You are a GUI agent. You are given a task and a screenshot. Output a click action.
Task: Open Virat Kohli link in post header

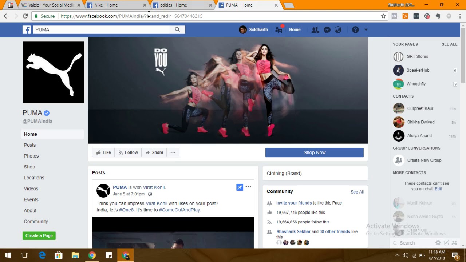[x=154, y=187]
